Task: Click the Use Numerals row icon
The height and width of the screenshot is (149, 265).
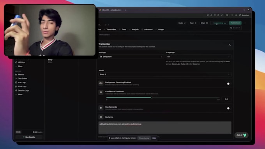Action: click(101, 108)
